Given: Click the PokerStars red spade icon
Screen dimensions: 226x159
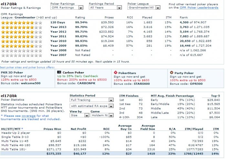Looking at the screenshot, I should (116, 72).
